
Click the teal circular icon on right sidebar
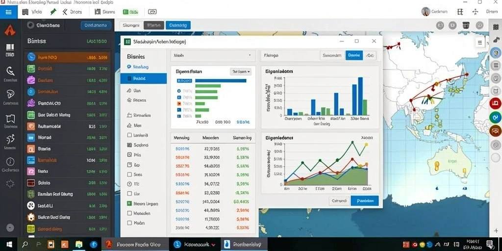coord(496,117)
